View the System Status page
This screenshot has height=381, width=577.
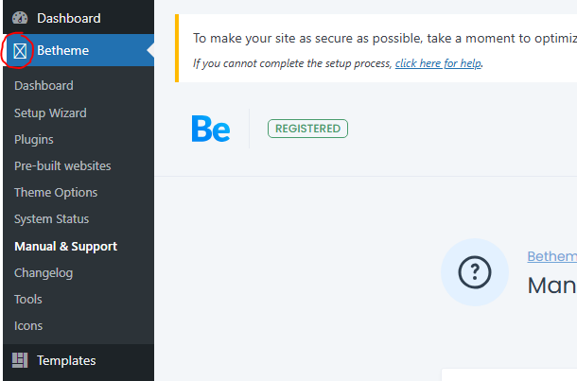[51, 219]
